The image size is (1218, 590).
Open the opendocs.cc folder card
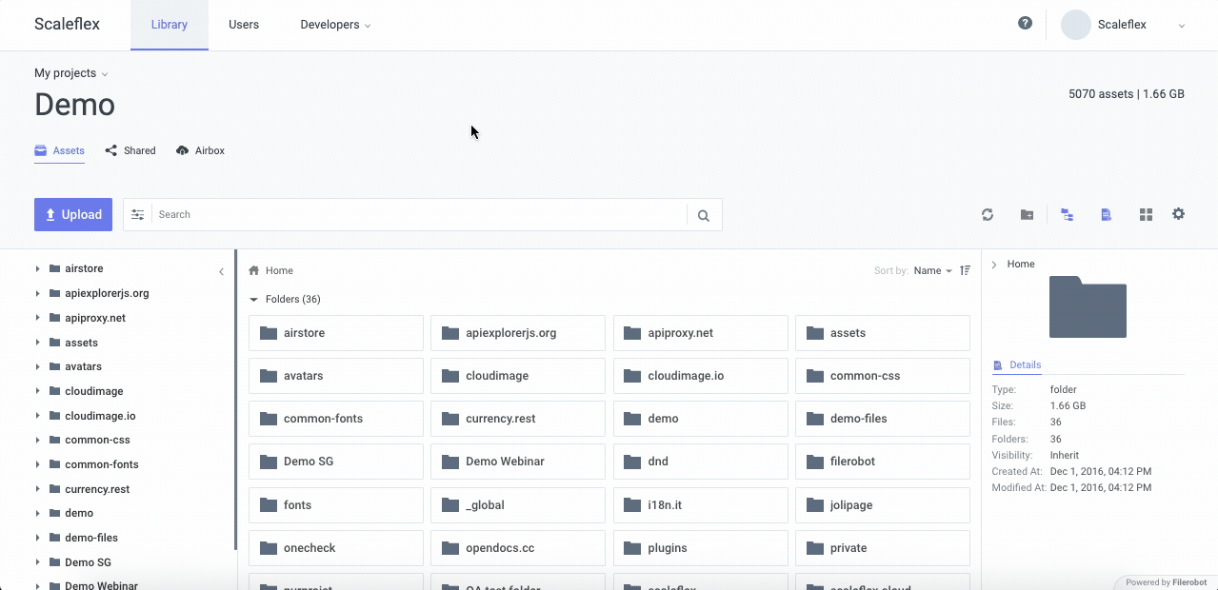(x=518, y=548)
